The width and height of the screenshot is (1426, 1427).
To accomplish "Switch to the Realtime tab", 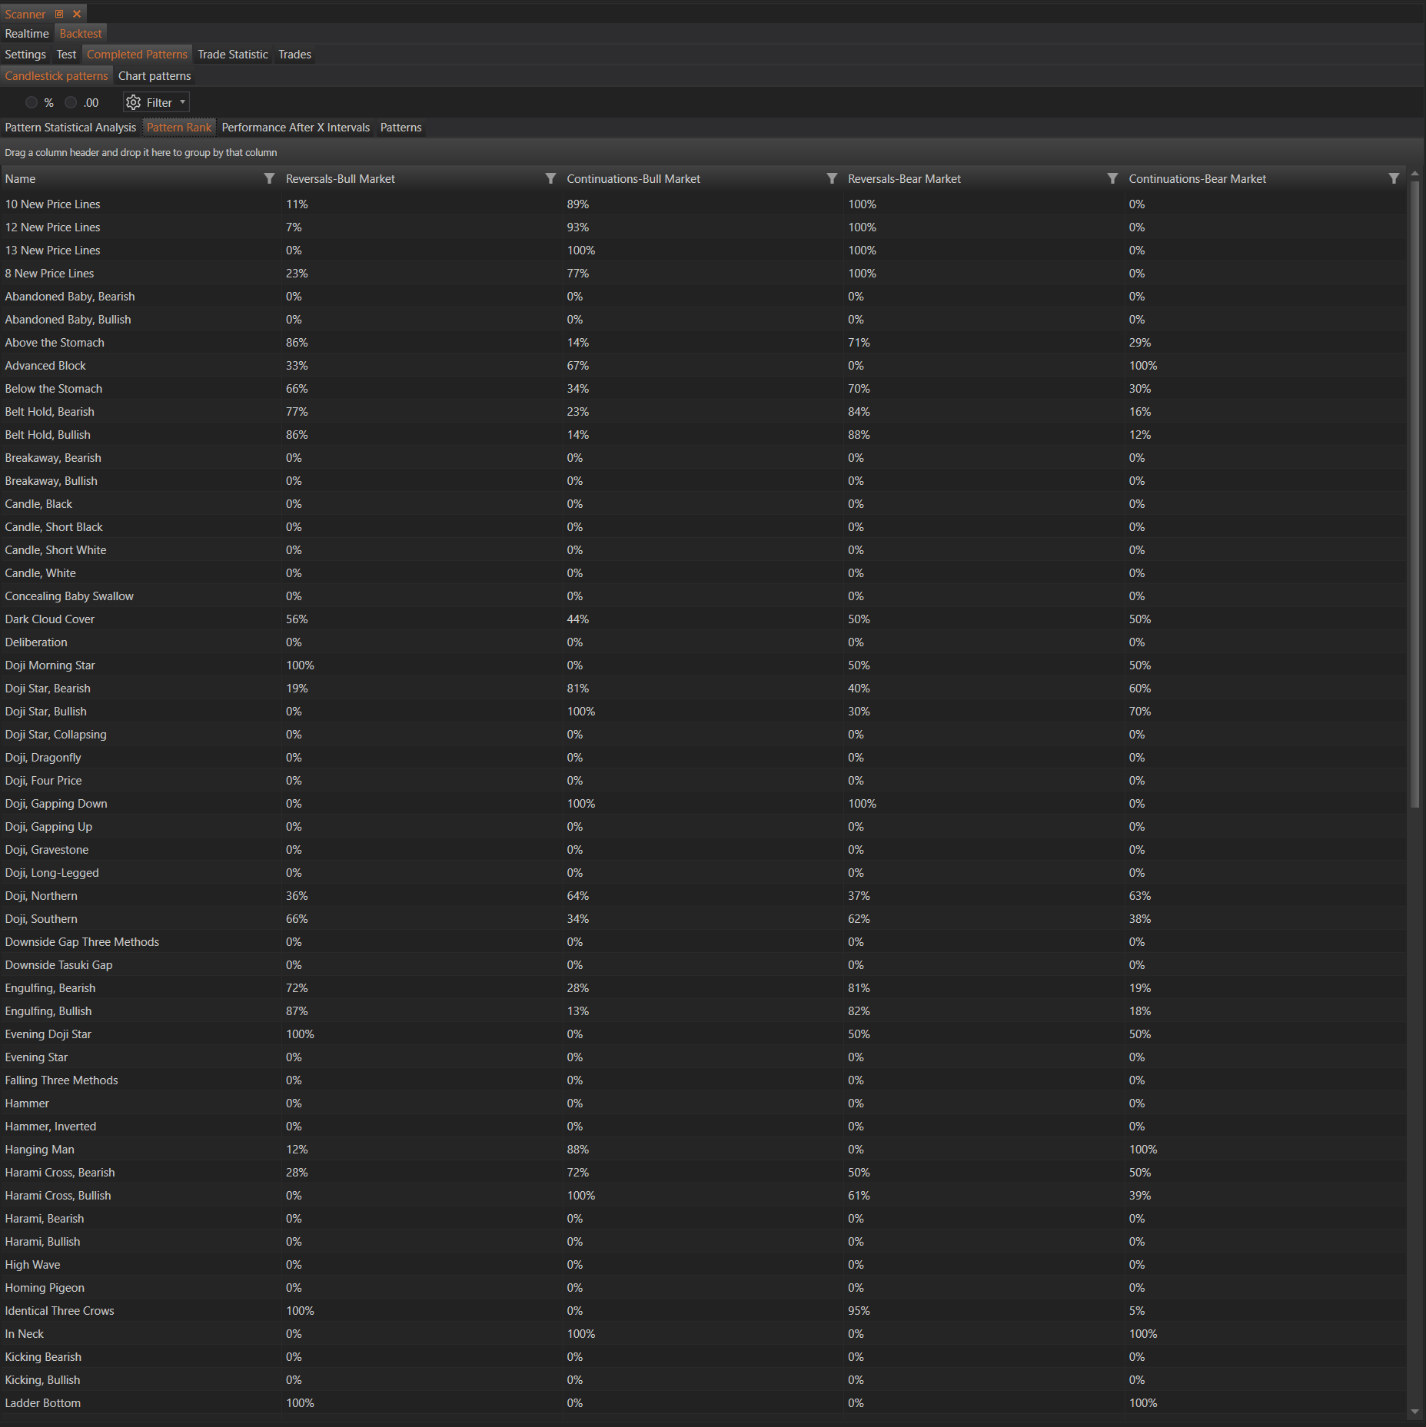I will pos(27,34).
